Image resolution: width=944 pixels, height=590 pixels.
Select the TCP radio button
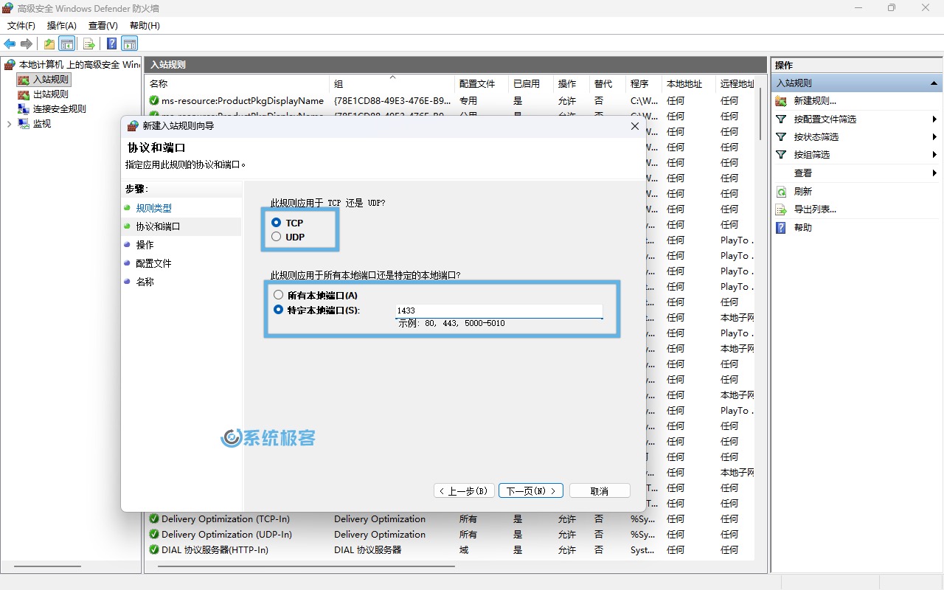tap(277, 222)
